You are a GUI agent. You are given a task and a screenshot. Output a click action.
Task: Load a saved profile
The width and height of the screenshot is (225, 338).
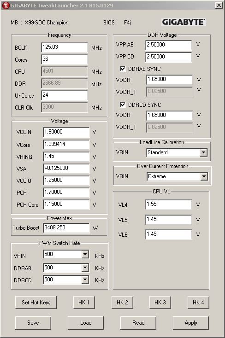(86, 323)
